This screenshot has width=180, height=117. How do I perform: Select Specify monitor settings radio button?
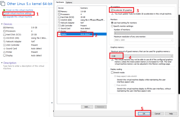pos(112,26)
